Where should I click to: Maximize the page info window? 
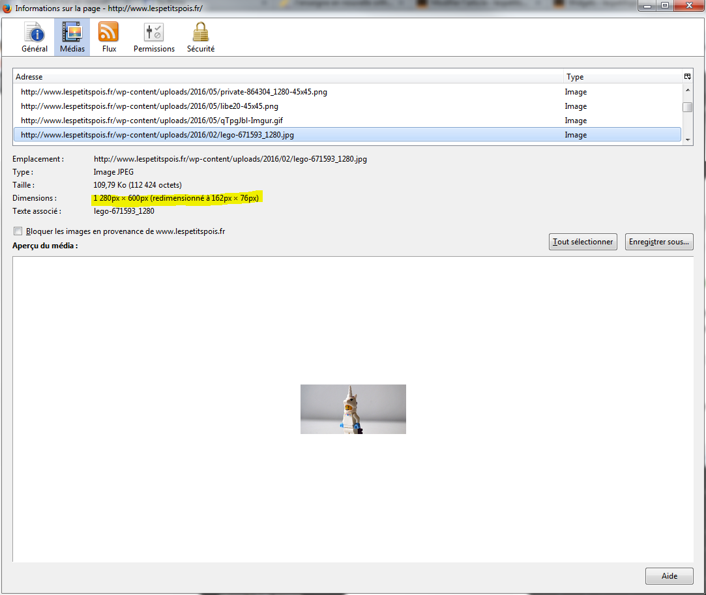click(x=664, y=6)
